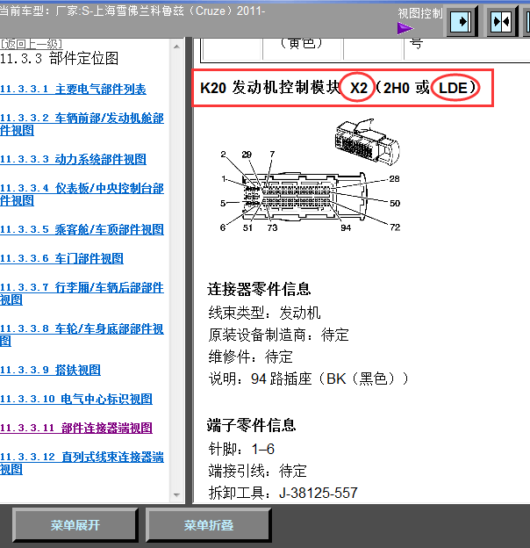Click the 线束类型: 发动机 line
Image resolution: width=530 pixels, height=548 pixels.
(x=264, y=313)
